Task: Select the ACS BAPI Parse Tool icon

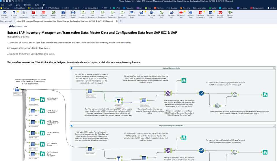Action: click(4, 12)
